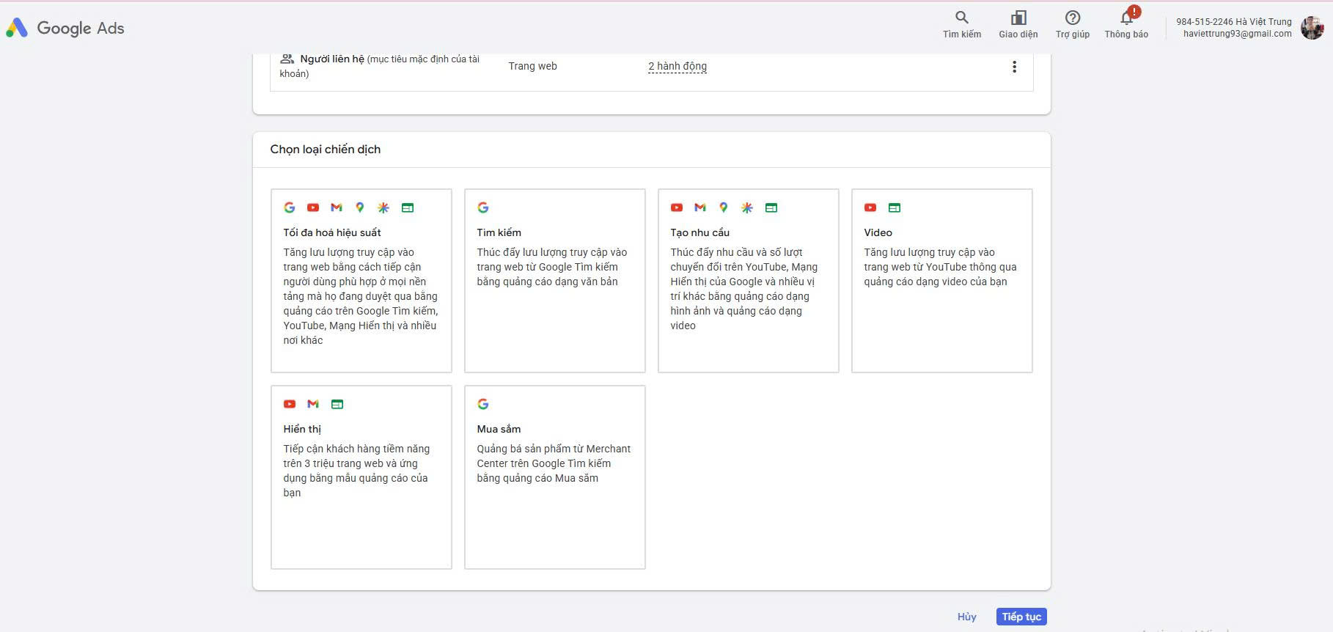Open Thông báo notifications bell
This screenshot has height=632, width=1333.
[x=1126, y=24]
